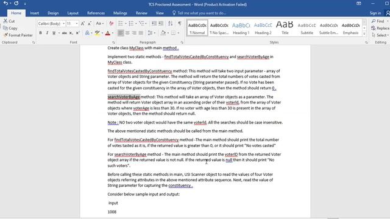This screenshot has height=219, width=390.
Task: Show paragraph marks (pilcrow)
Action: [x=180, y=24]
